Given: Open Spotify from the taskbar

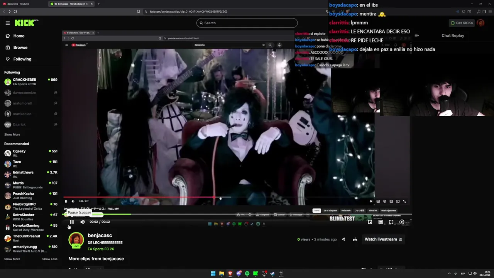Looking at the screenshot, I should coord(247,273).
